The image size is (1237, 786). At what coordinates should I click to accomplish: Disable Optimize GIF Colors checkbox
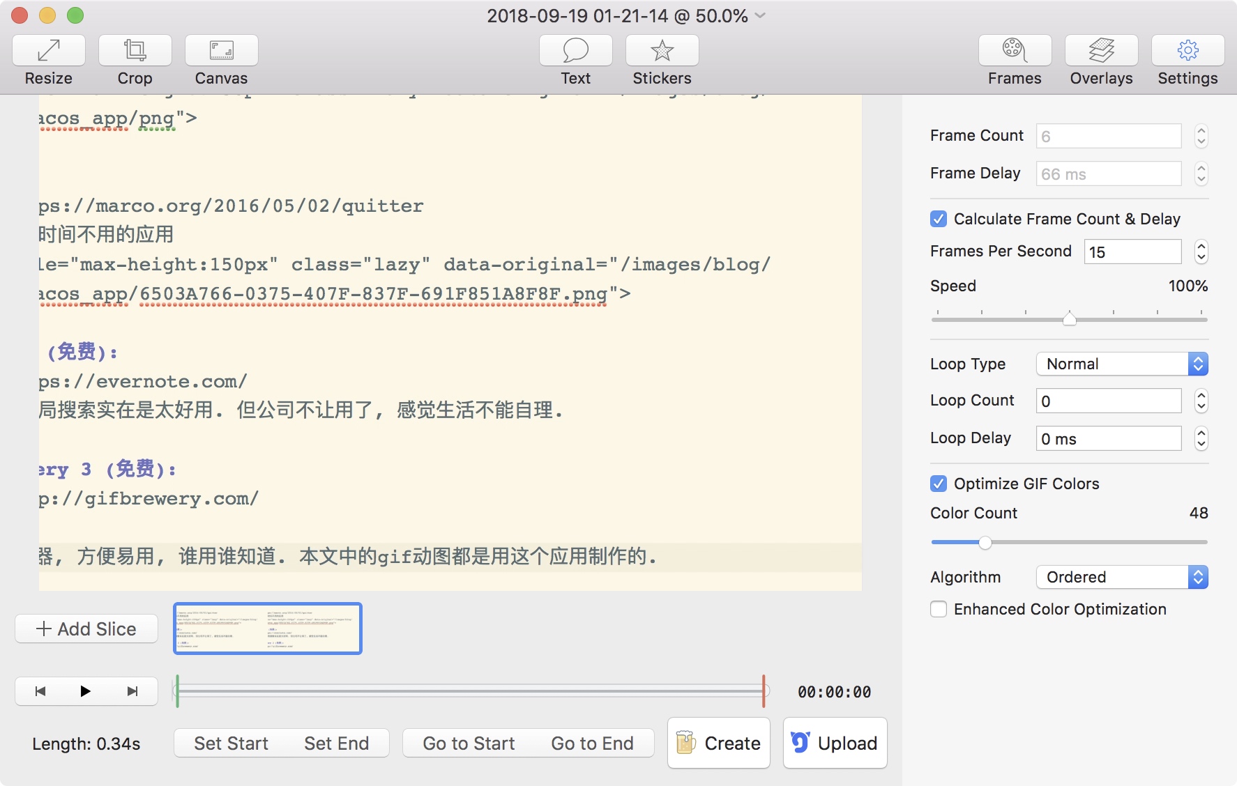[x=939, y=484]
